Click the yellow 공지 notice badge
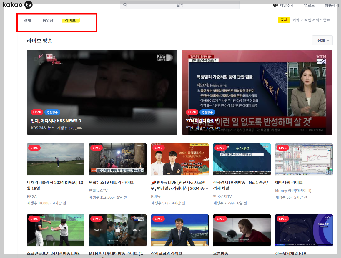 284,20
